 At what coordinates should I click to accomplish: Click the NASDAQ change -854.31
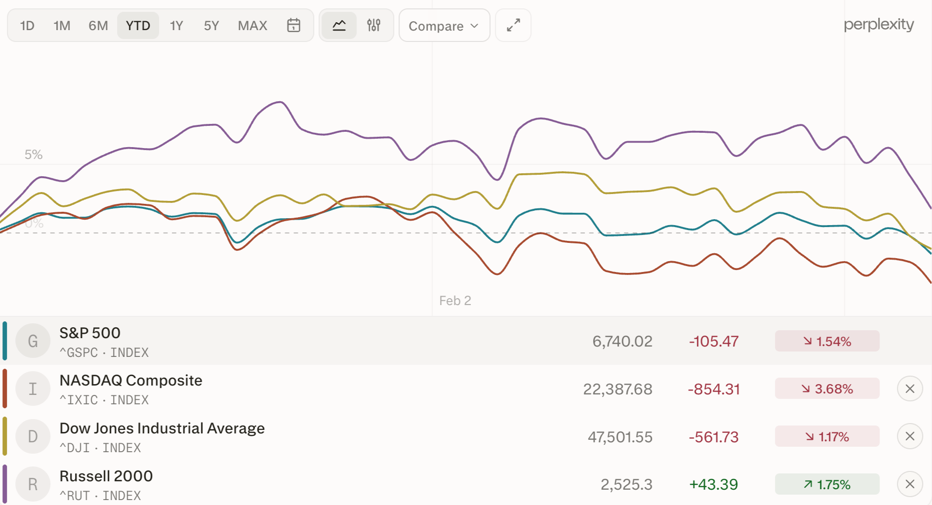point(714,389)
